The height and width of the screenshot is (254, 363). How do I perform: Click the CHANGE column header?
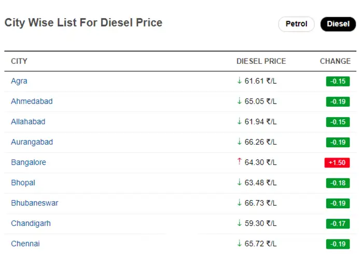click(x=335, y=61)
